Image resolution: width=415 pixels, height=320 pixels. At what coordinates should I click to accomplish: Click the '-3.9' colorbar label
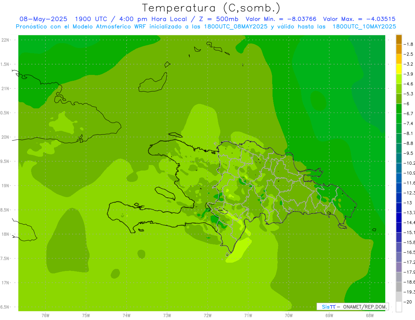409,74
